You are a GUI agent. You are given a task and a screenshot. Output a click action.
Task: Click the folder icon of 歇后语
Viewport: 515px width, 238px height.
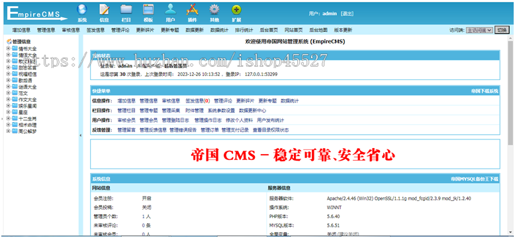coord(15,80)
